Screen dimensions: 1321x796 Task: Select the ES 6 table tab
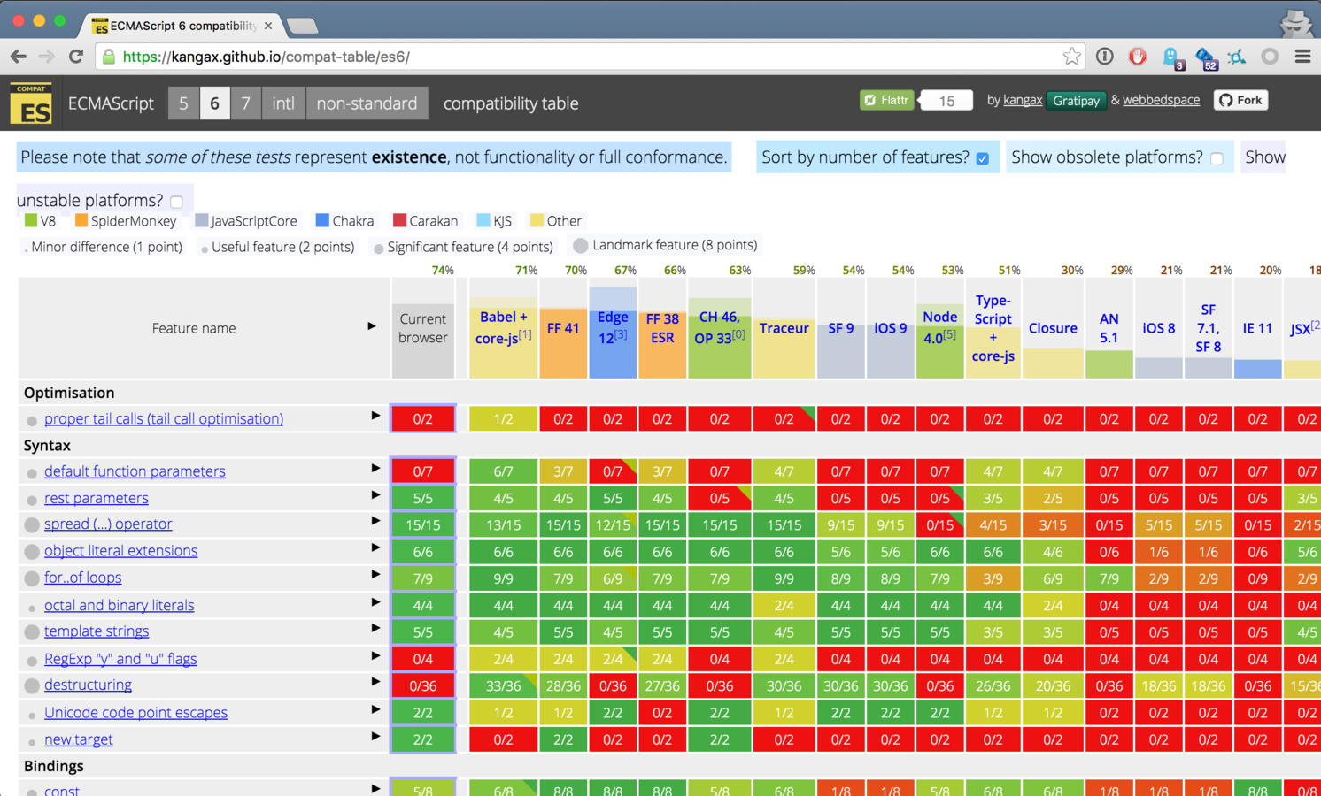[214, 103]
